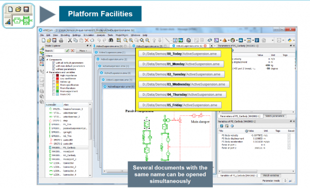Click the Save icon in main toolbar

54,40
